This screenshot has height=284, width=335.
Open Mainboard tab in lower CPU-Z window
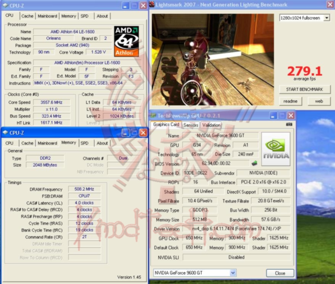click(47, 143)
